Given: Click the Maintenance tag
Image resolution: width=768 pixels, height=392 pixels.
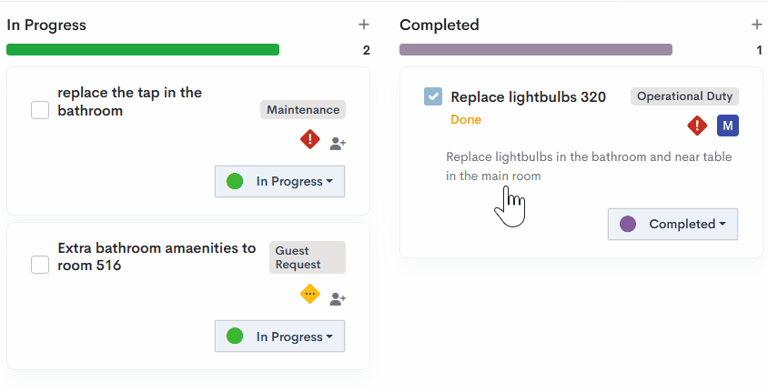Looking at the screenshot, I should click(303, 110).
